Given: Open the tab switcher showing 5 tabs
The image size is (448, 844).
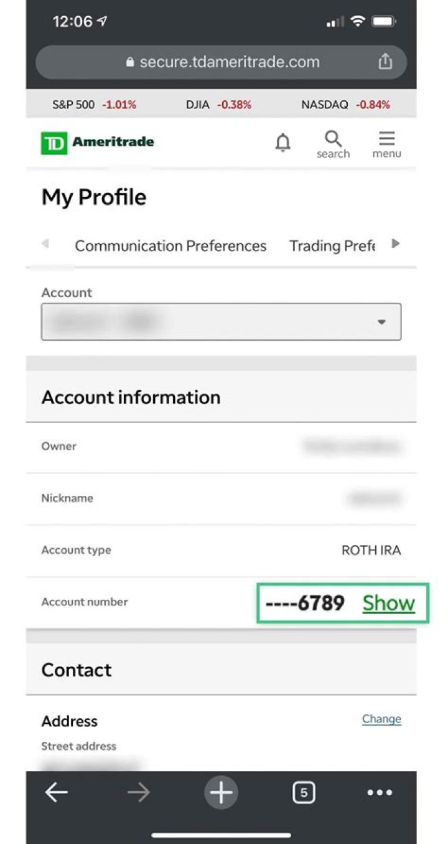Looking at the screenshot, I should [303, 792].
